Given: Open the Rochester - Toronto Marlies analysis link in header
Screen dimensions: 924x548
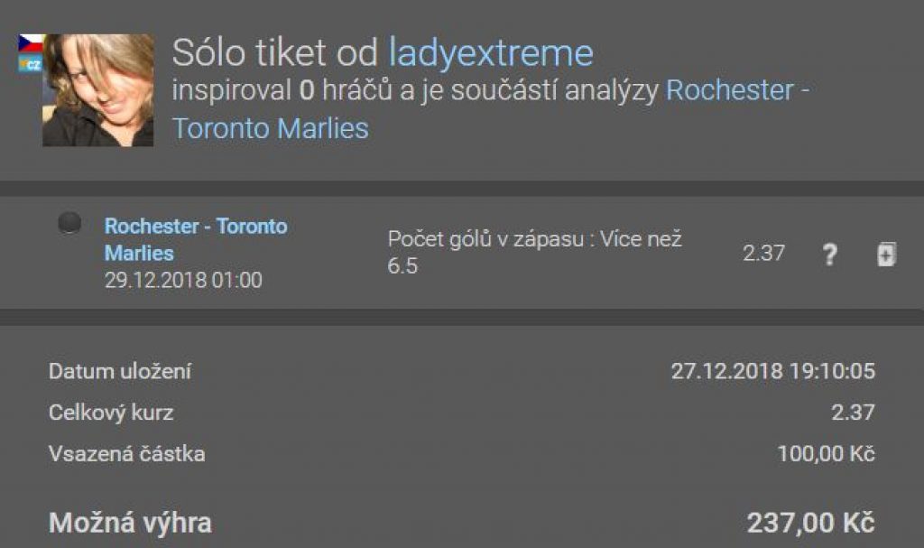Looking at the screenshot, I should (x=490, y=109).
